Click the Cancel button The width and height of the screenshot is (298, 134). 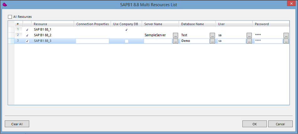coord(280,124)
